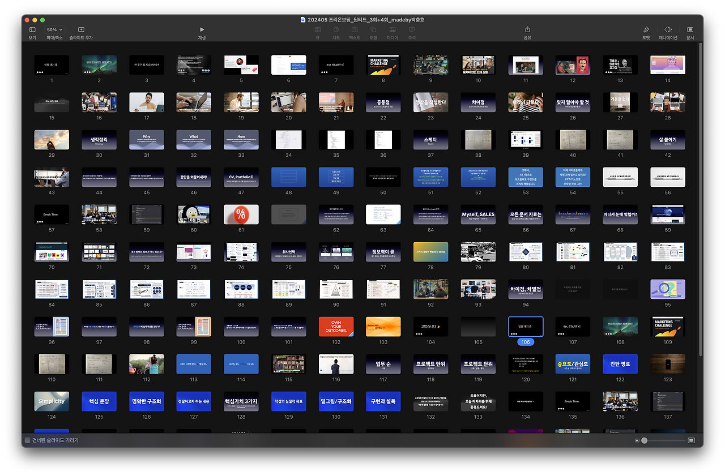
Task: Add a comment with the 주석 icon
Action: coord(412,29)
